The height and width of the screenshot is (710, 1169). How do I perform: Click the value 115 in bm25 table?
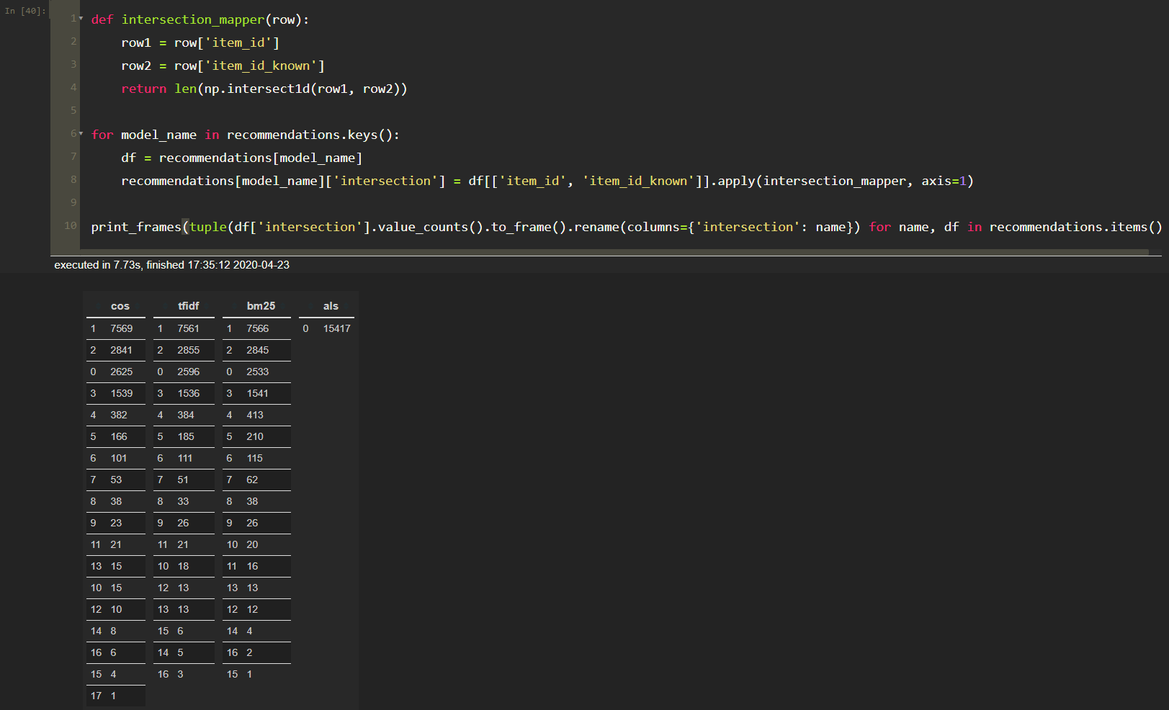pos(255,458)
